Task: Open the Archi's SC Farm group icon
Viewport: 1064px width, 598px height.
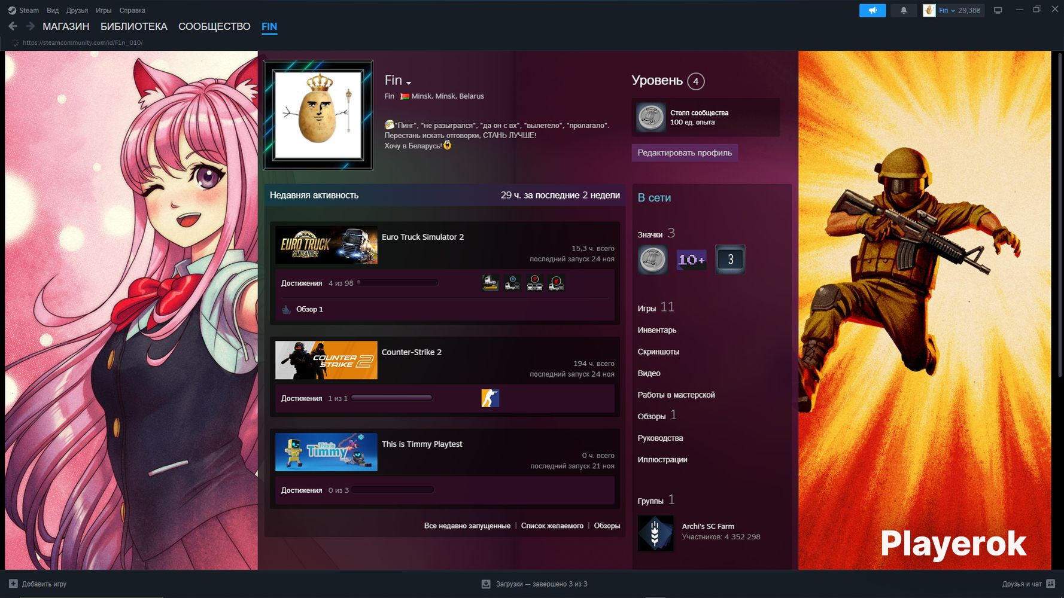Action: (655, 533)
